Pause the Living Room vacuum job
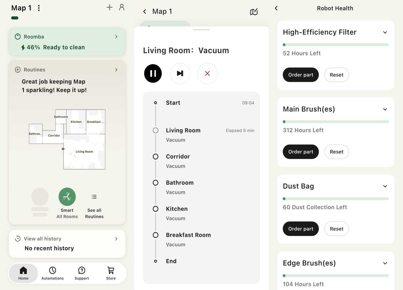The image size is (403, 290). coord(153,73)
